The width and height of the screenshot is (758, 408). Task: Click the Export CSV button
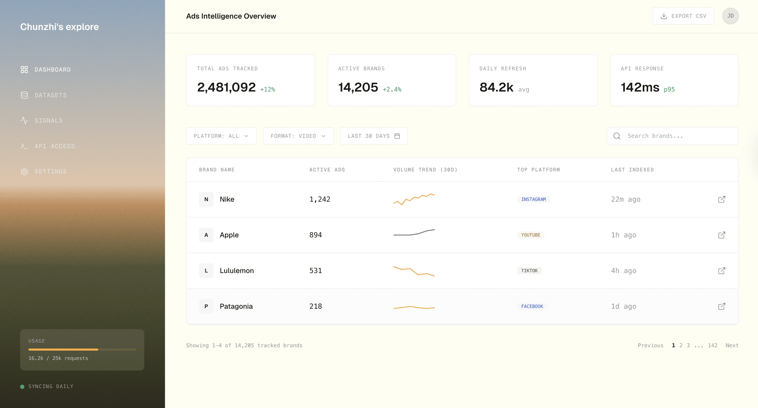pos(683,16)
